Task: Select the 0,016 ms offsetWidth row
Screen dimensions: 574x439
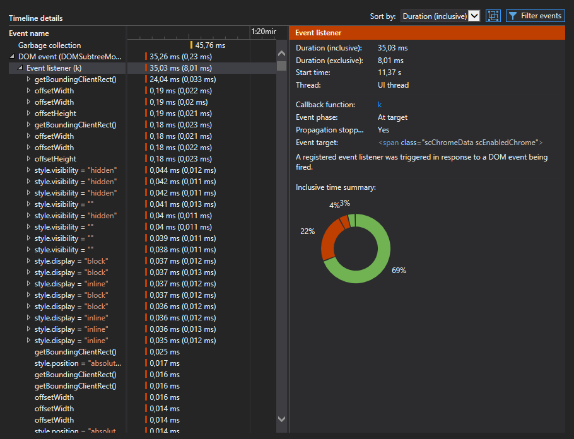Action: 143,397
